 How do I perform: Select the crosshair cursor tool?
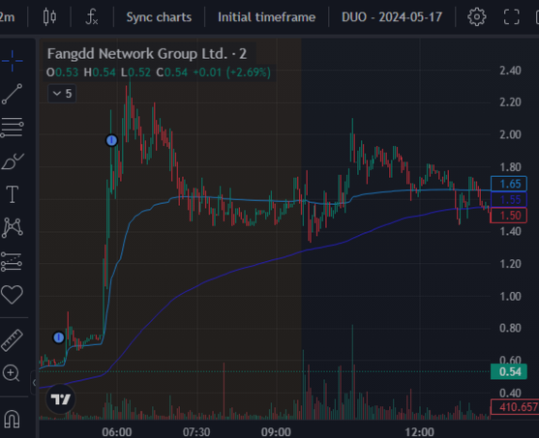pos(12,61)
